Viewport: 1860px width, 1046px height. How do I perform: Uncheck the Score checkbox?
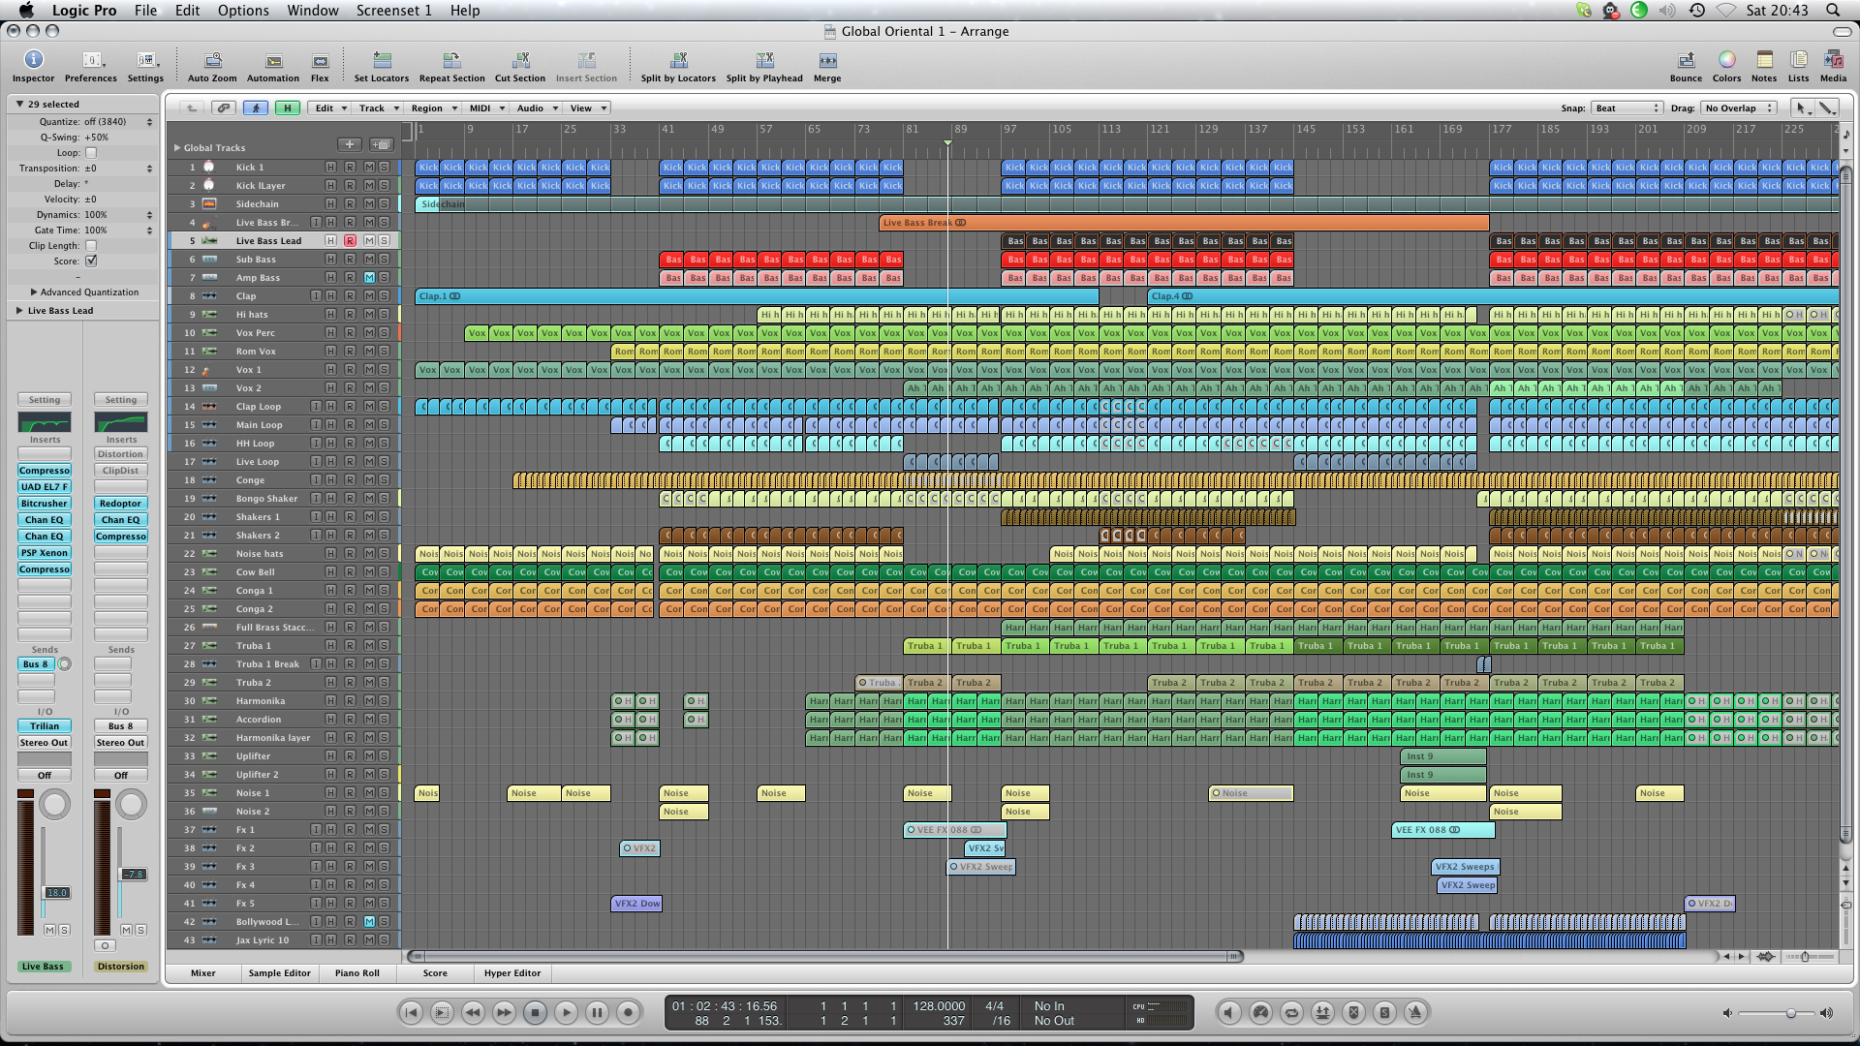91,261
